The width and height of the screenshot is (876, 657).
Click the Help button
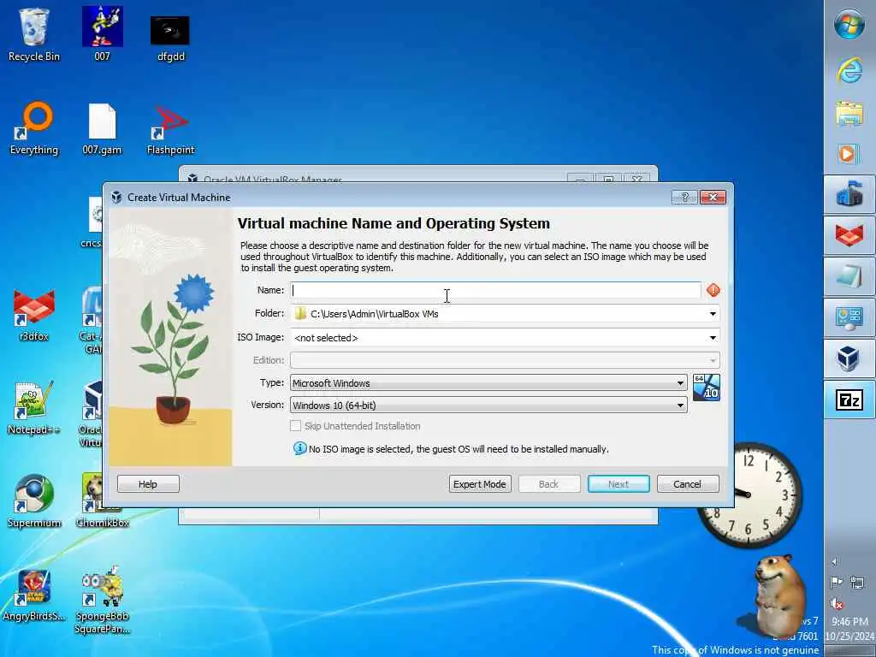pyautogui.click(x=148, y=484)
